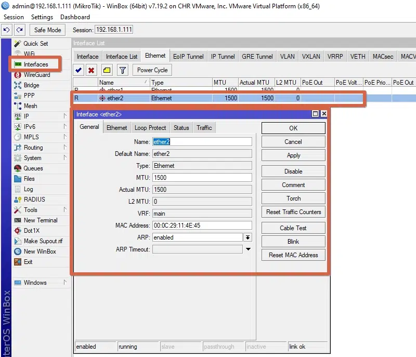Switch to the Loop Protect tab
416x357 pixels.
pos(150,128)
